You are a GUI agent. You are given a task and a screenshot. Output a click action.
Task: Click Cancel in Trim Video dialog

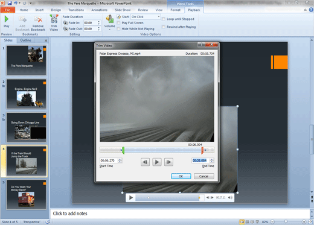click(x=203, y=176)
